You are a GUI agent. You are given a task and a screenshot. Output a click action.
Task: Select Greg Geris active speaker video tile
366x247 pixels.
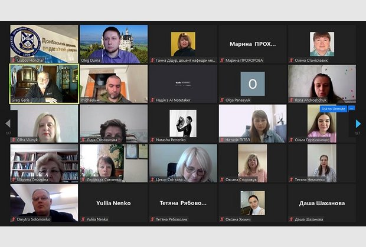44,84
